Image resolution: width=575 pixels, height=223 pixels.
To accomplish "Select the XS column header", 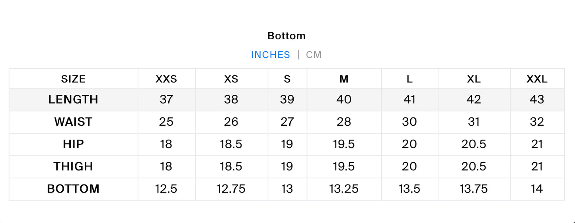I will click(231, 79).
